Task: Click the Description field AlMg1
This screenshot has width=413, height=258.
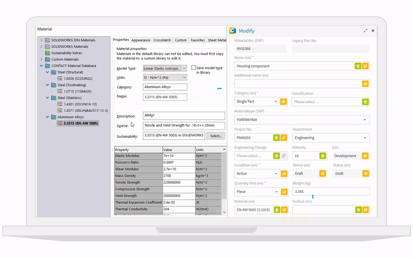Action: point(184,116)
